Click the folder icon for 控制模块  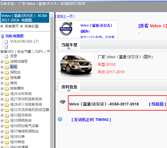(x=7, y=88)
